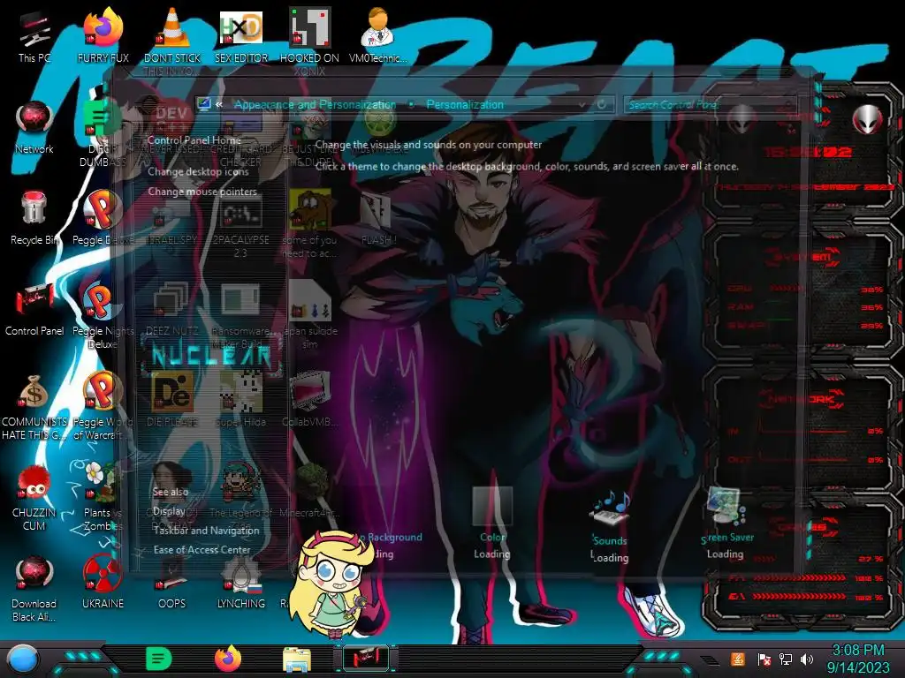
Task: Open the Screen Saver setting
Action: (x=726, y=524)
